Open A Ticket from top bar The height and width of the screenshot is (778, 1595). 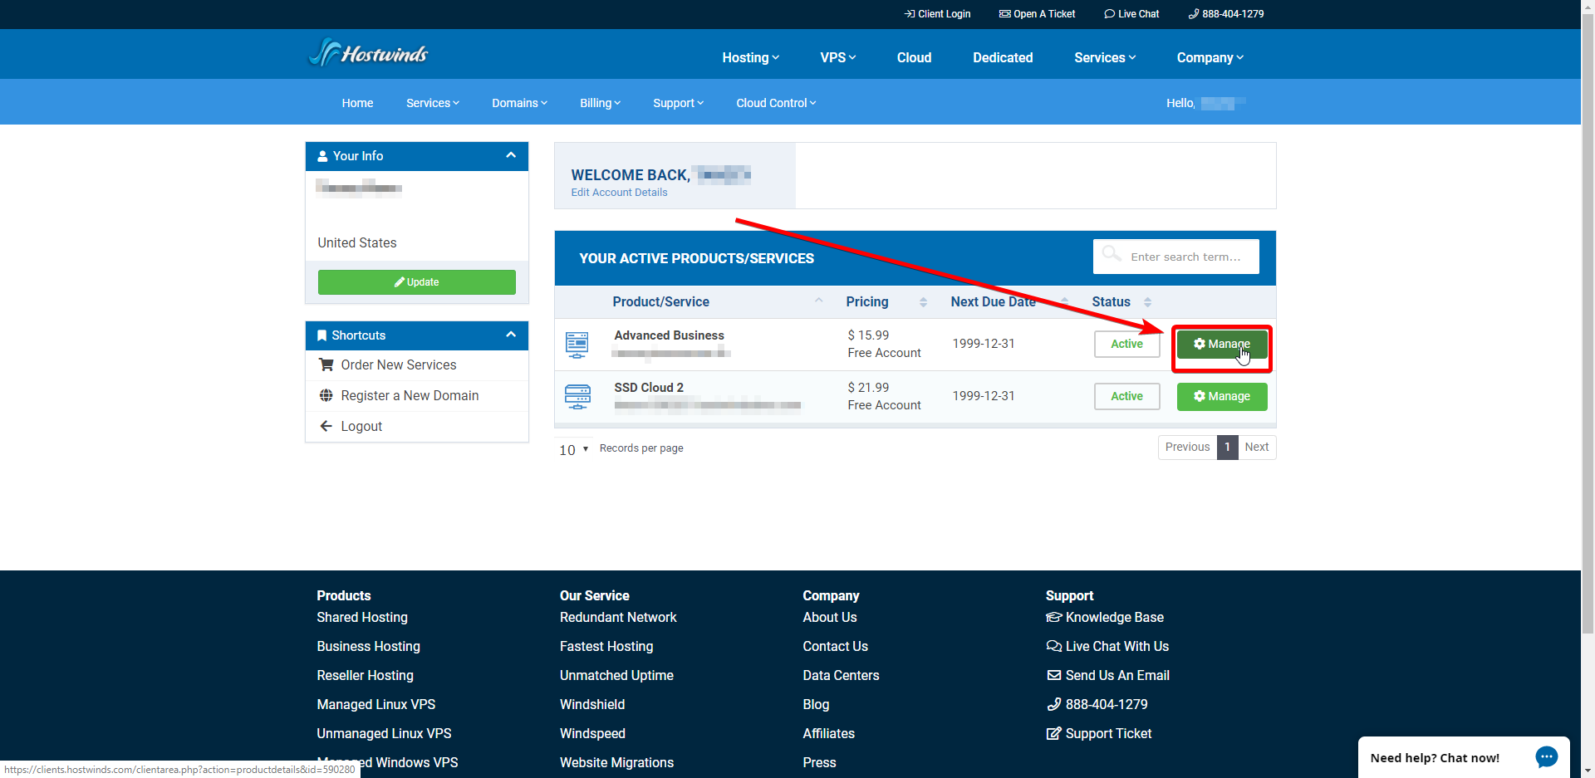[x=1037, y=14]
